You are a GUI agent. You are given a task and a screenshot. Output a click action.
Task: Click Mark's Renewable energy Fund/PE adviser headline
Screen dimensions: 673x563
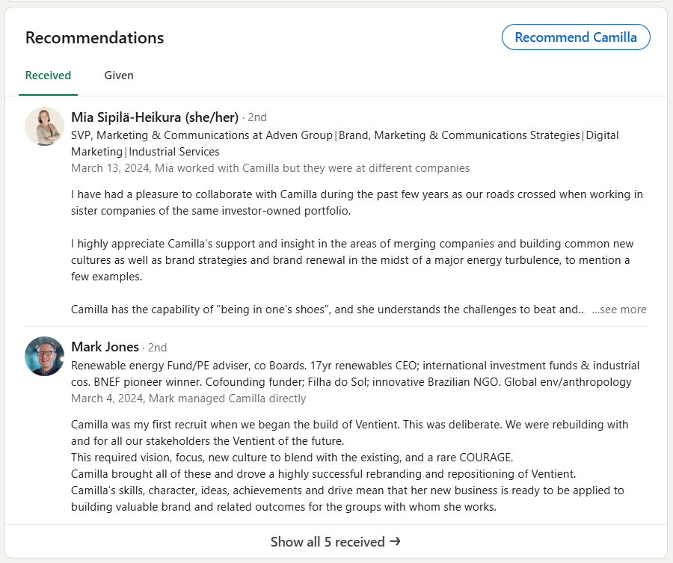[355, 374]
